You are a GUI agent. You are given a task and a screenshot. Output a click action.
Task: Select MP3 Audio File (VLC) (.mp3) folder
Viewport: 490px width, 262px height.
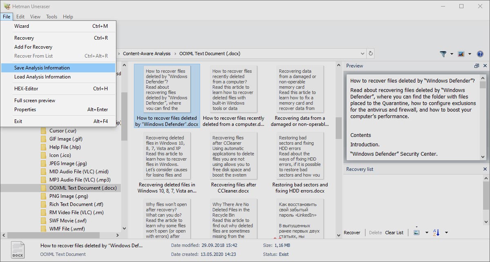coord(80,180)
